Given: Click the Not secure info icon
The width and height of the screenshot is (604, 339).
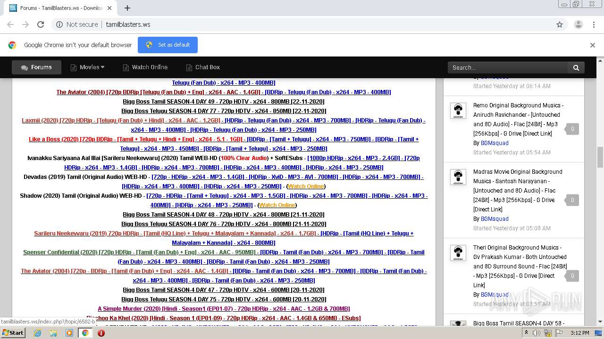Looking at the screenshot, I should click(x=59, y=24).
